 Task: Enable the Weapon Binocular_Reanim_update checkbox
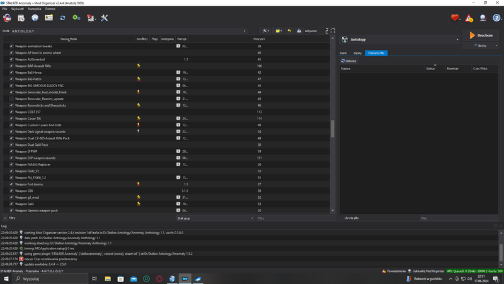coord(11,98)
